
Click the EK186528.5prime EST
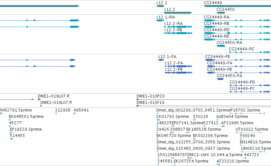[x=188, y=133]
